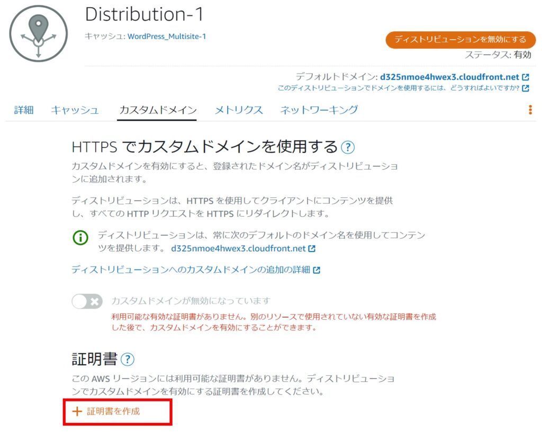Switch to the 詳細 tab
Viewport: 542px width, 434px height.
click(x=24, y=110)
